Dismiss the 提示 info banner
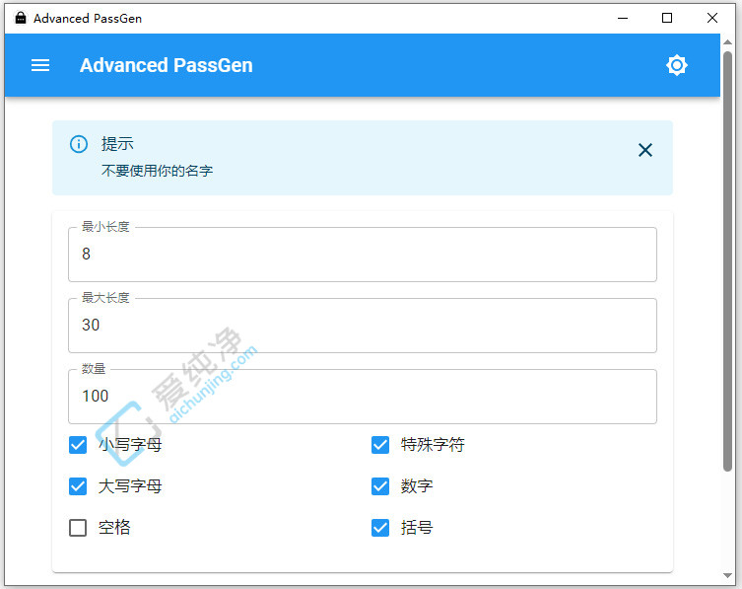The image size is (742, 589). pyautogui.click(x=645, y=150)
